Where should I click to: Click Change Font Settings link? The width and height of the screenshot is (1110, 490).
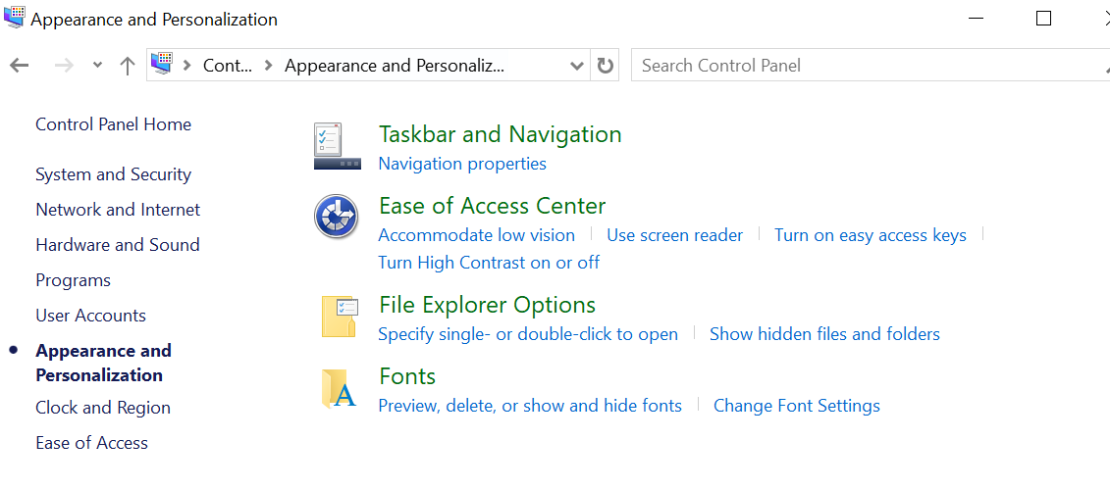(x=796, y=406)
